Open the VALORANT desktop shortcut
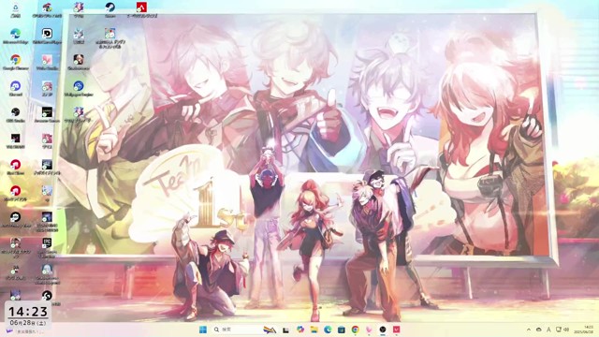The image size is (599, 337). [16, 141]
